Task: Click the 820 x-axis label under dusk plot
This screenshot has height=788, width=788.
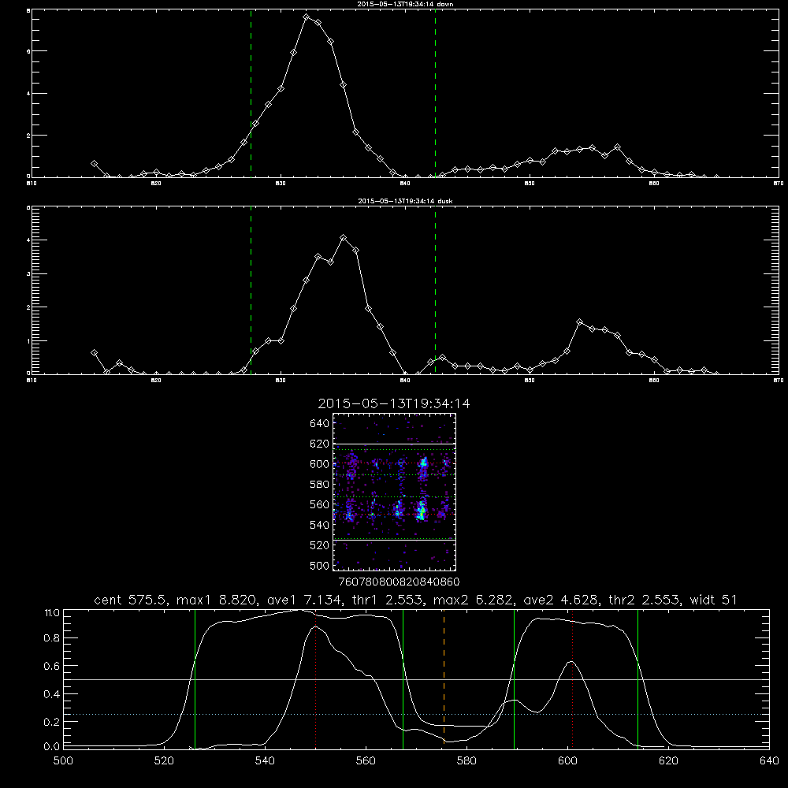Action: 156,381
